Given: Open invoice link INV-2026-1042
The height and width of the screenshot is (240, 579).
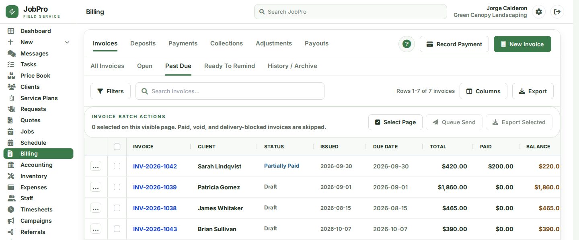Looking at the screenshot, I should pos(155,166).
